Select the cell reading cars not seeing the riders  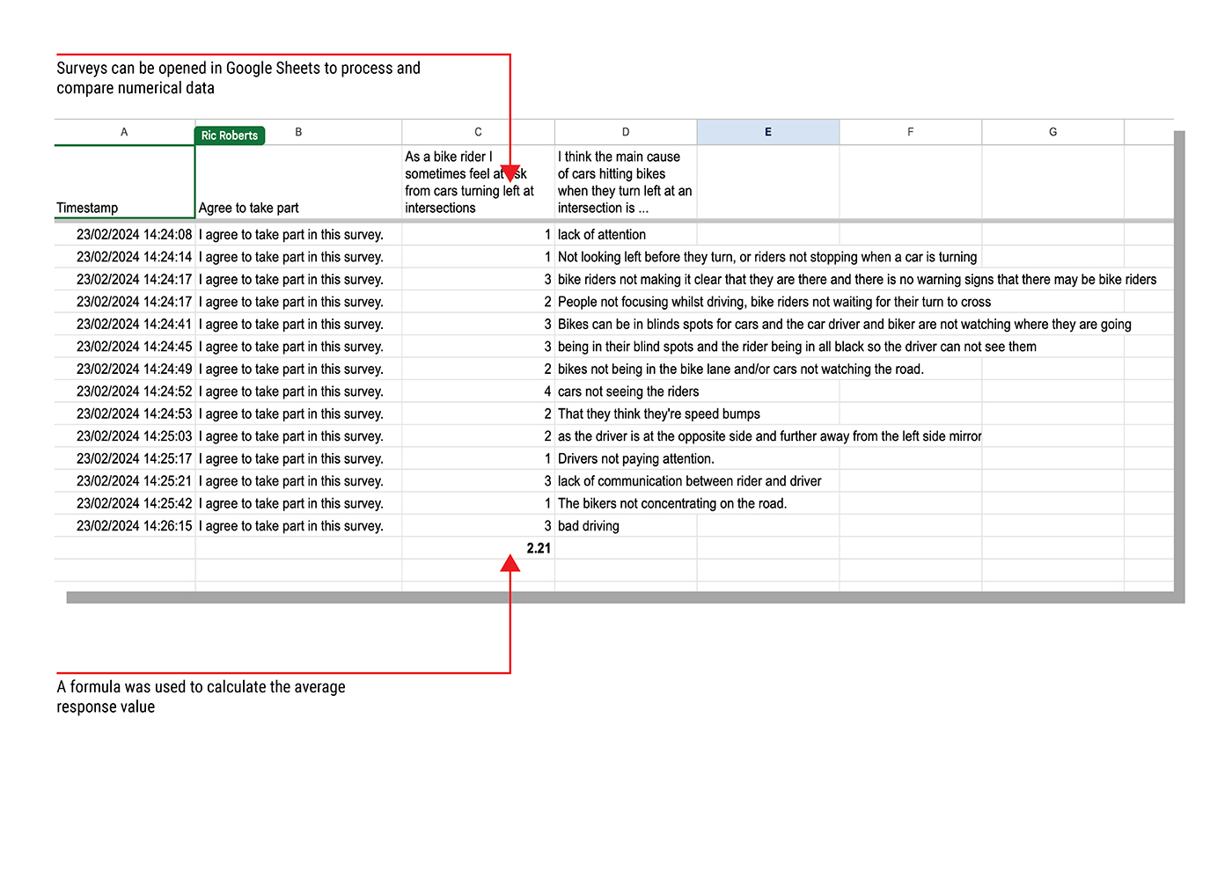pos(625,391)
